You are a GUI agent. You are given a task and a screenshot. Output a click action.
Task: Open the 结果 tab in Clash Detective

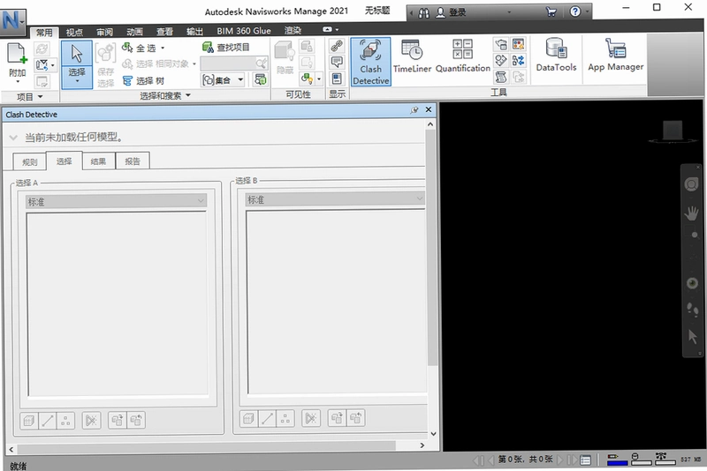coord(98,161)
